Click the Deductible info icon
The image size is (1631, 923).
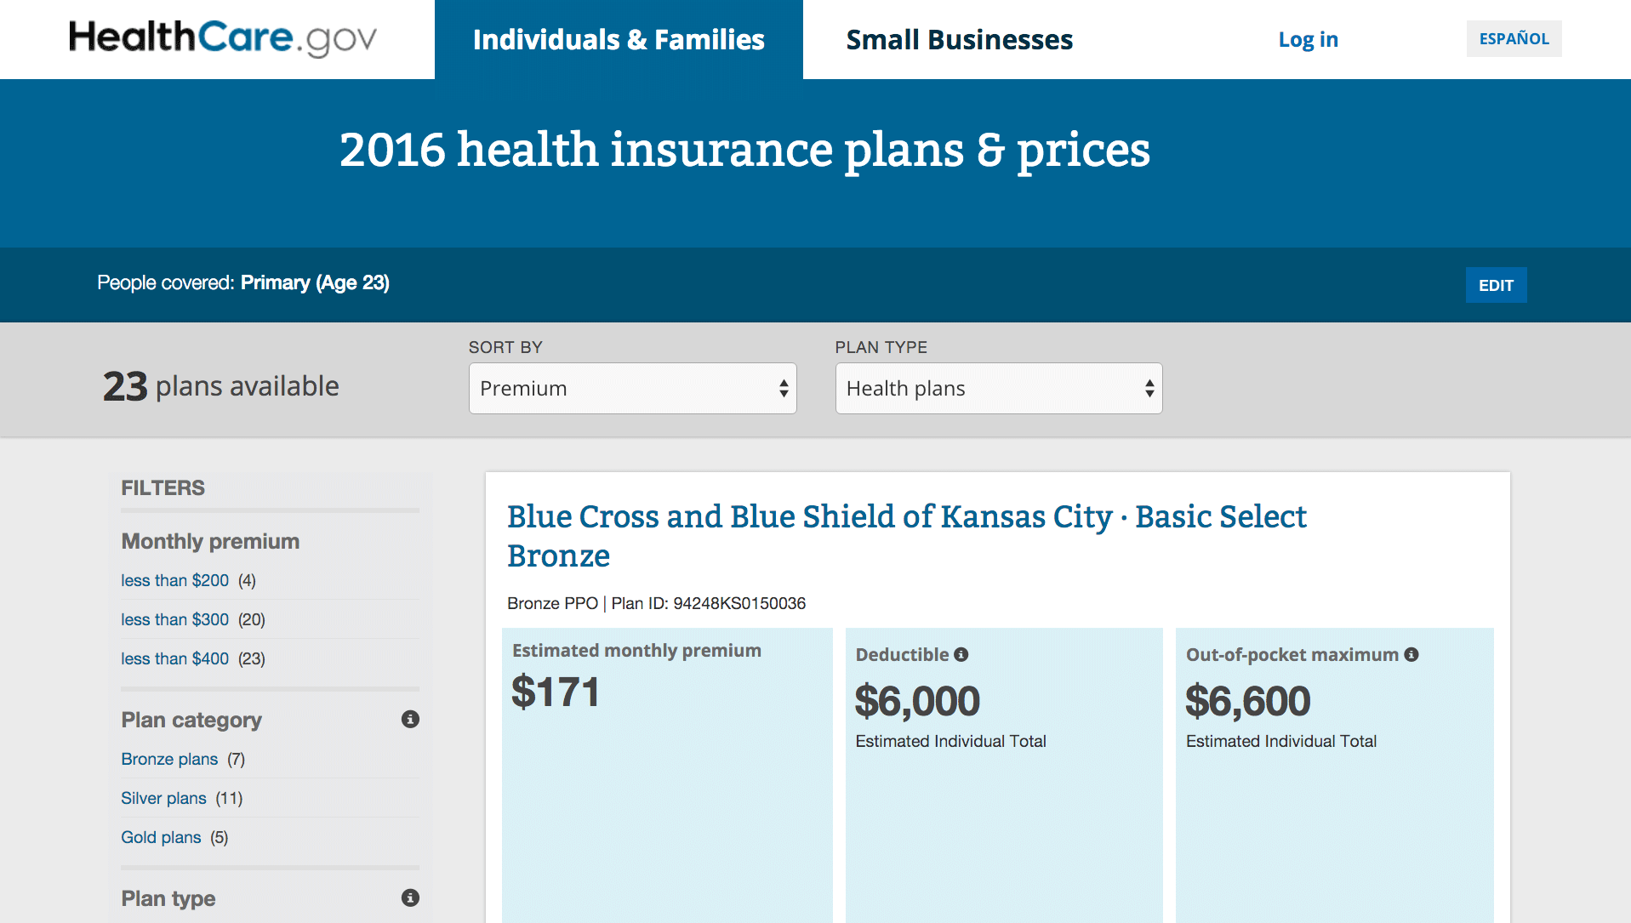(961, 654)
